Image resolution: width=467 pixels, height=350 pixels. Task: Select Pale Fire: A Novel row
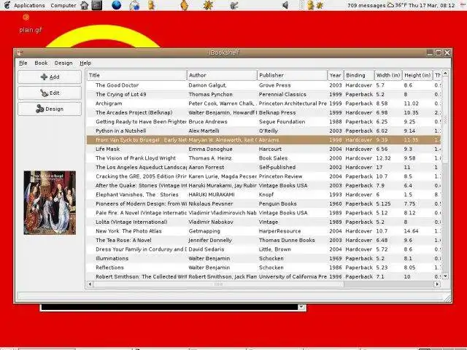pos(263,213)
